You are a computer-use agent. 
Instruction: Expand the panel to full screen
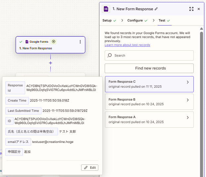tap(191, 9)
